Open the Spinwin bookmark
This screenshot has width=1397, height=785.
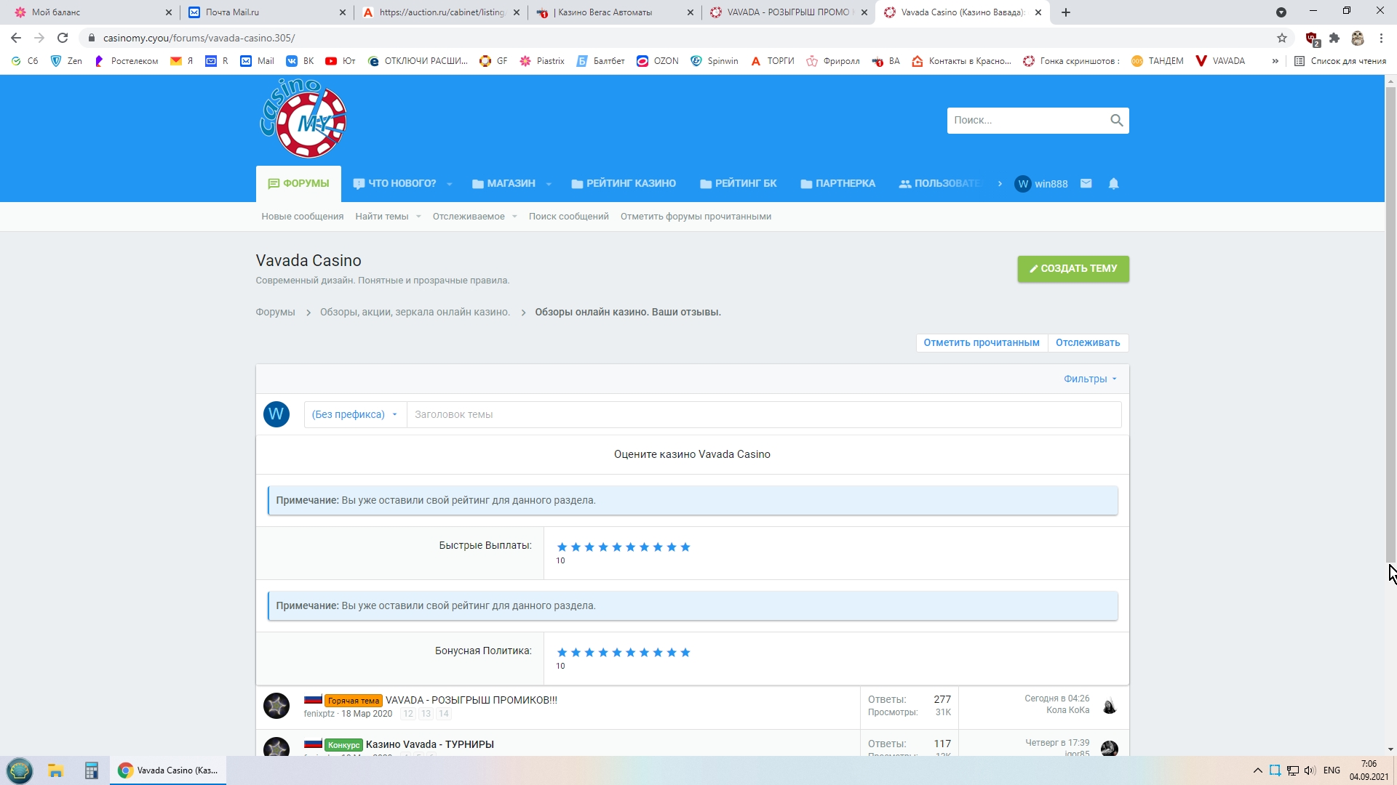tap(714, 61)
